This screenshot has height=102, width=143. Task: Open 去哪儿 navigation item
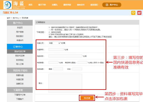point(55,5)
